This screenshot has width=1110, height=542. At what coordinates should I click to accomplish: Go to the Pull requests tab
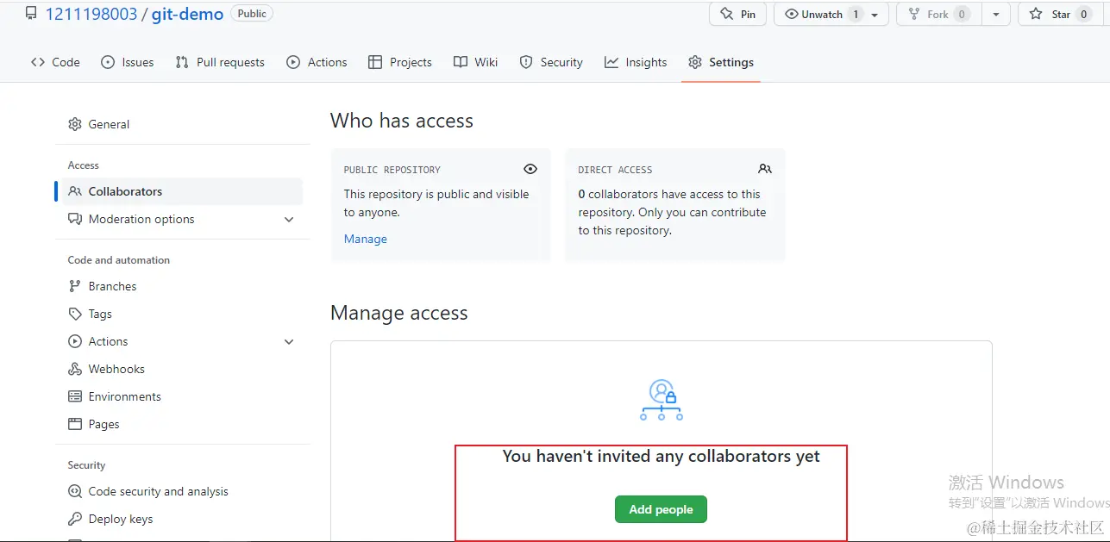[x=220, y=62]
